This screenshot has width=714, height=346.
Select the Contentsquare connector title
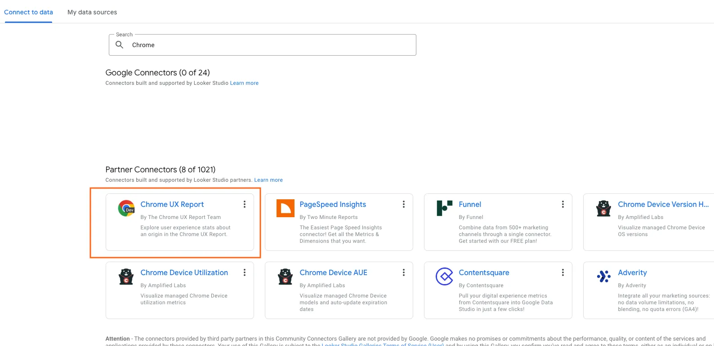(x=484, y=272)
